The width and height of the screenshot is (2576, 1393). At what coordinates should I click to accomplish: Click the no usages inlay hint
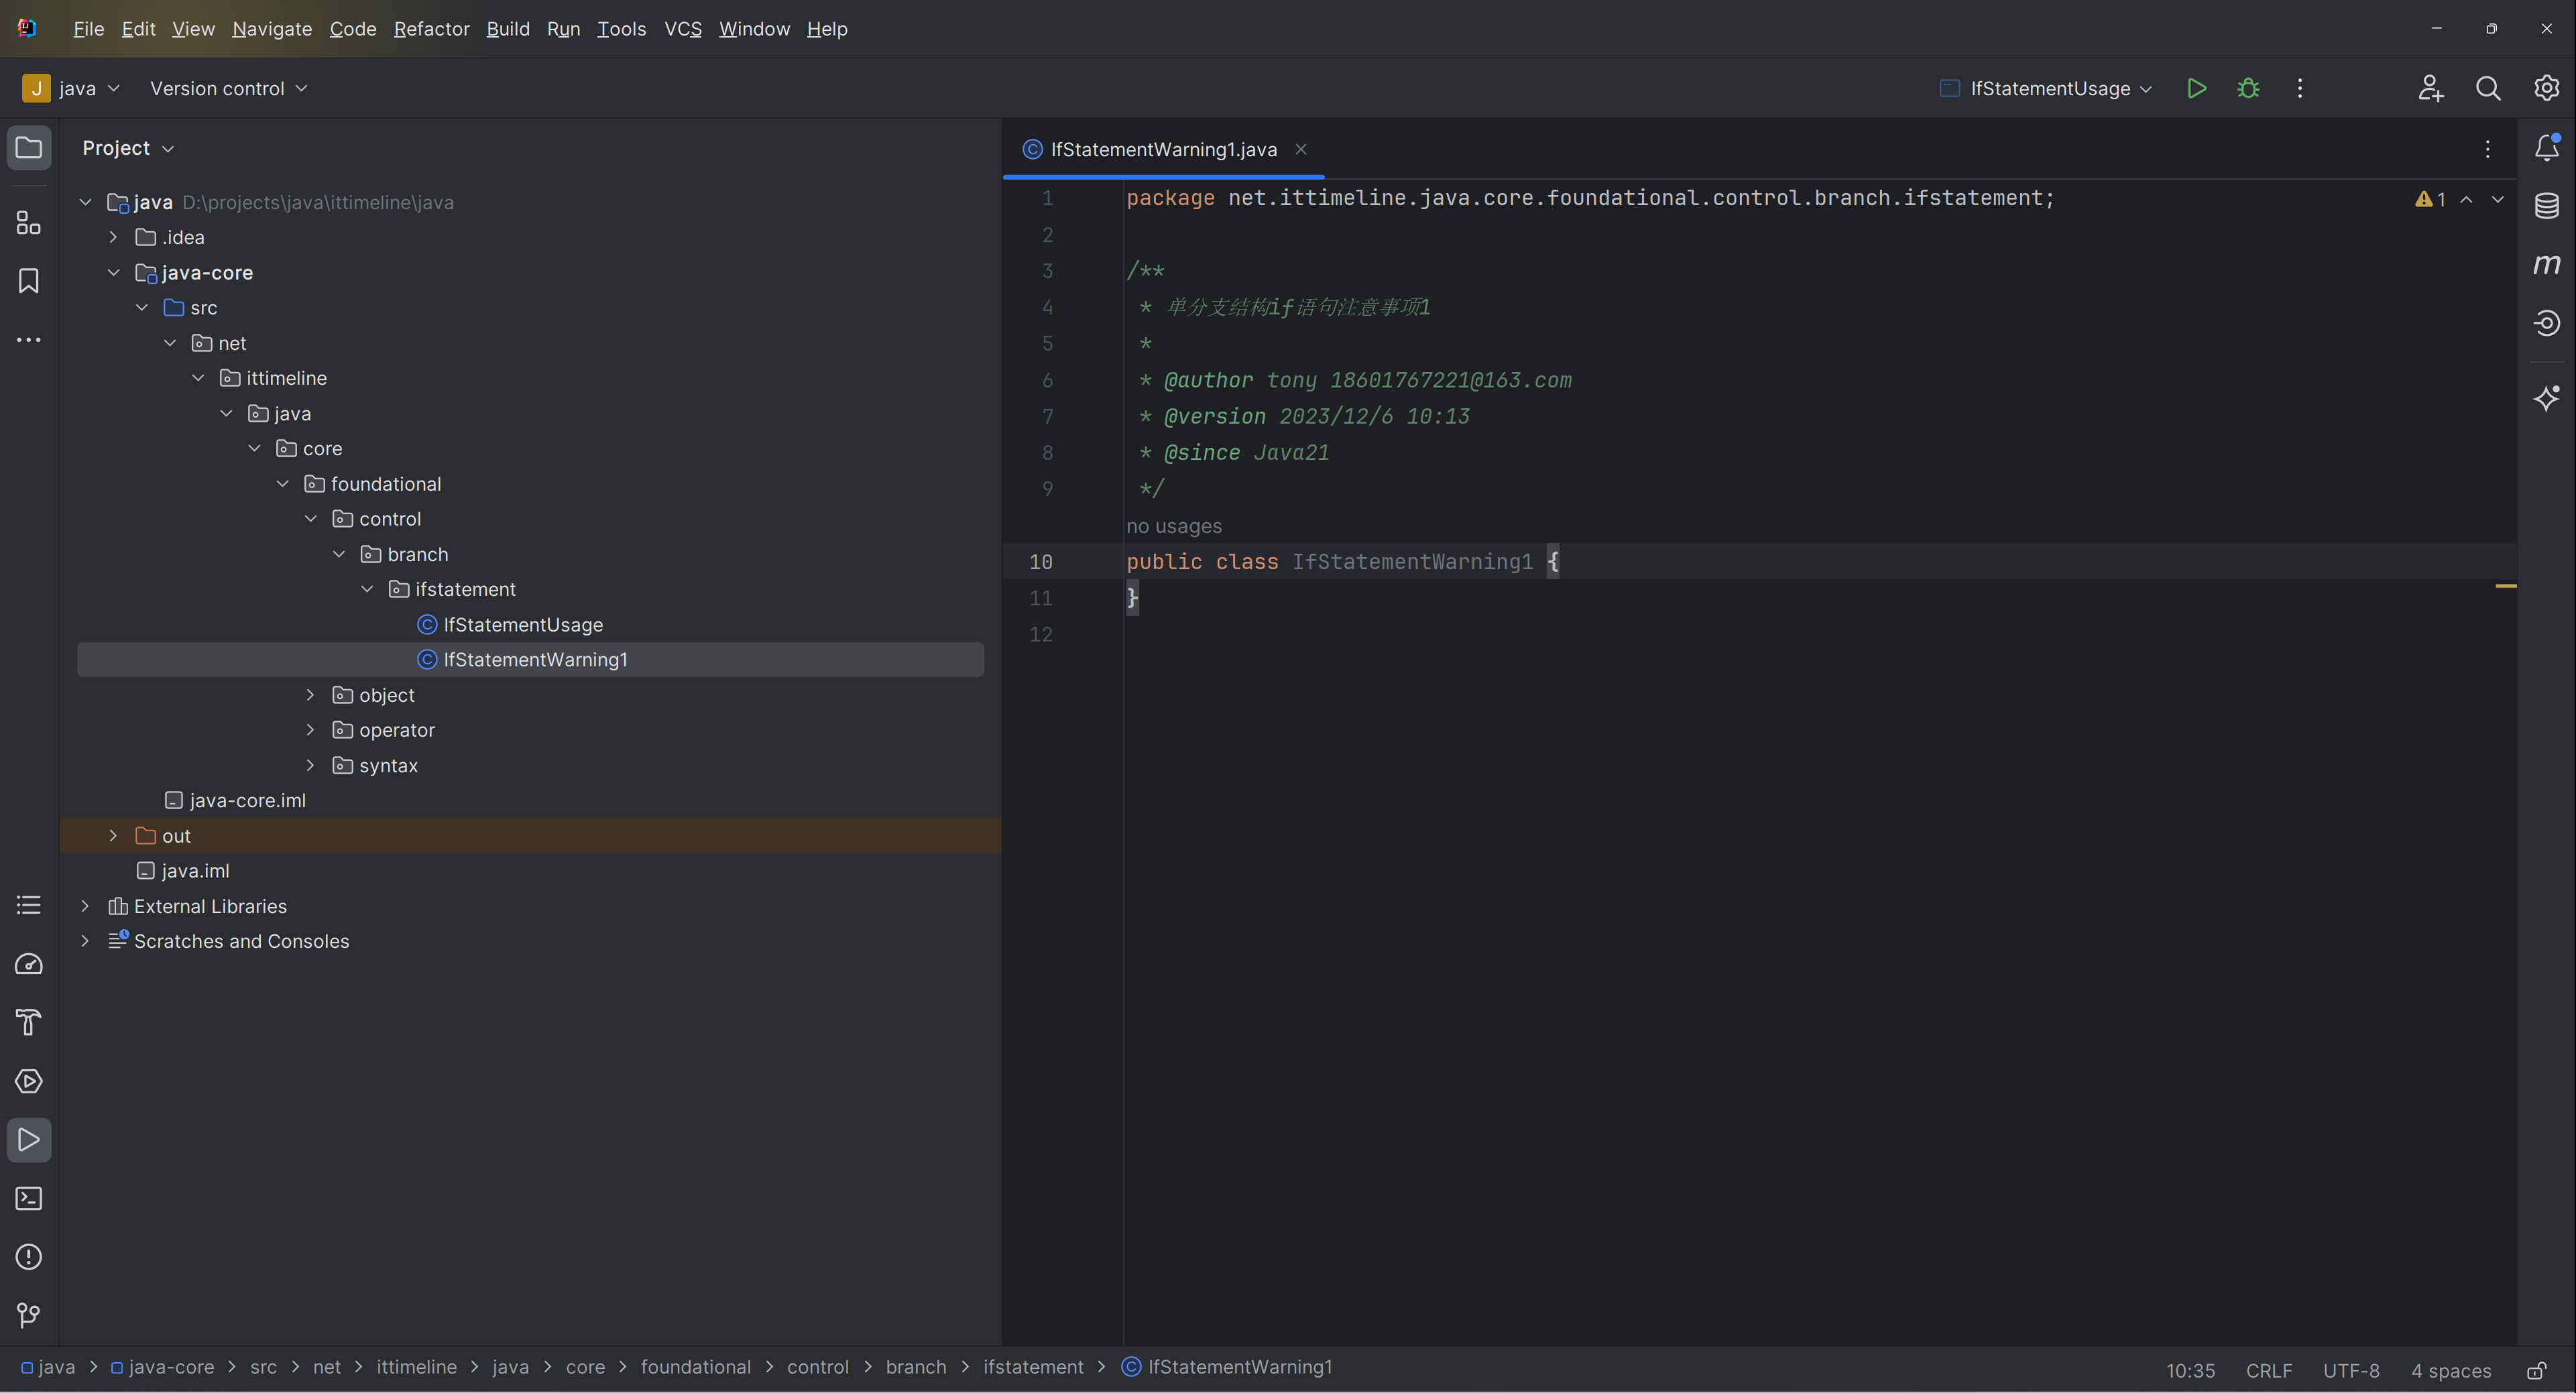(x=1174, y=526)
